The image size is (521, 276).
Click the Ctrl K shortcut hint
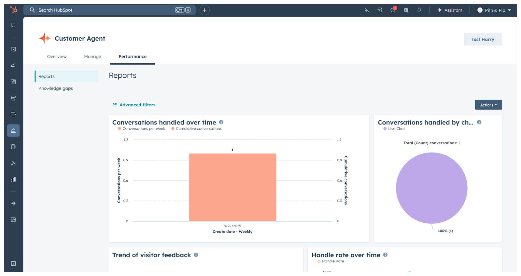click(x=183, y=10)
